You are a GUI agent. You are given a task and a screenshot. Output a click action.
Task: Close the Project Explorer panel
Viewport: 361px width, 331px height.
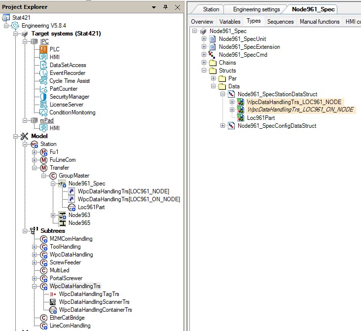[x=177, y=7]
